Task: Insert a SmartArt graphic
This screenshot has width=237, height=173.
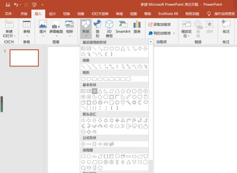Action: click(x=123, y=27)
